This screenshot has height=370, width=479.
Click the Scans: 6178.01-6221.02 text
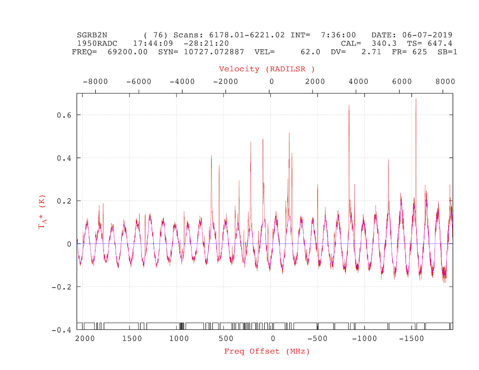229,35
